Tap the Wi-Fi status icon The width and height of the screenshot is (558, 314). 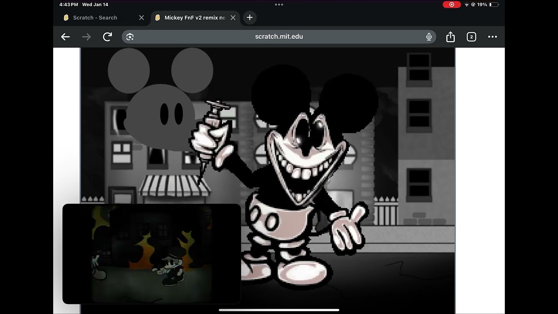pos(467,4)
